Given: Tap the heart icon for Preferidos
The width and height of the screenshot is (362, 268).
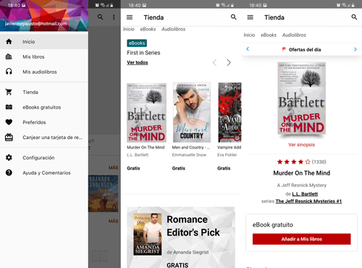Looking at the screenshot, I should click(x=9, y=122).
